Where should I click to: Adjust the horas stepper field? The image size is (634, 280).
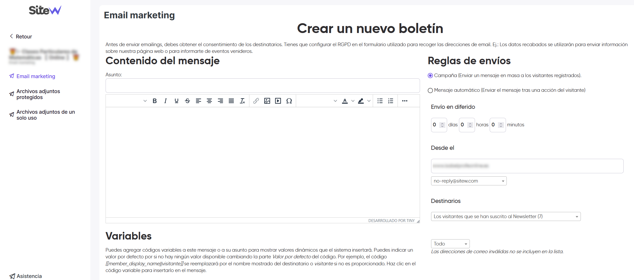pos(467,125)
